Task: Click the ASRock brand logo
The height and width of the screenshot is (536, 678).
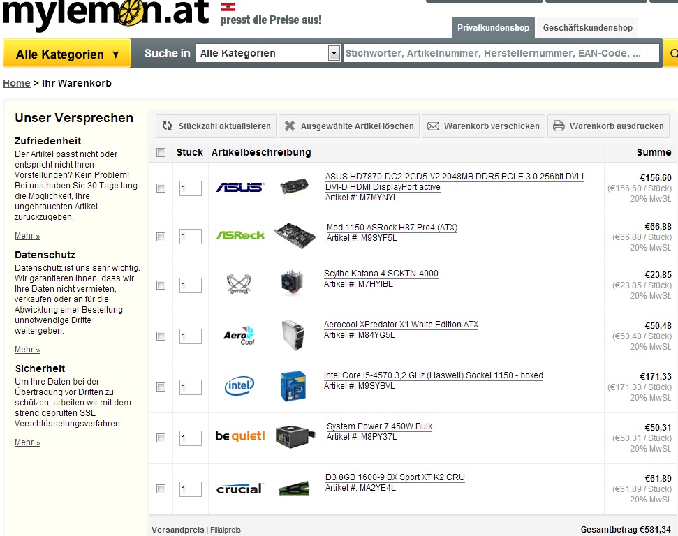Action: tap(240, 235)
